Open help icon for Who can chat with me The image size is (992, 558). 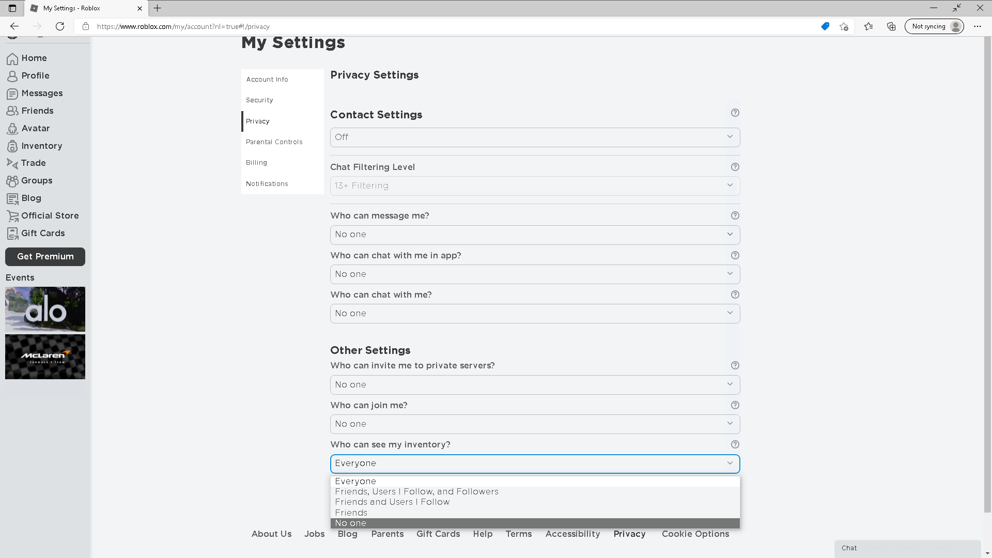[x=735, y=295]
